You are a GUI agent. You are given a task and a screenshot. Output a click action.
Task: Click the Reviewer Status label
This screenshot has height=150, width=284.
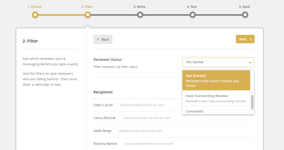click(x=108, y=60)
